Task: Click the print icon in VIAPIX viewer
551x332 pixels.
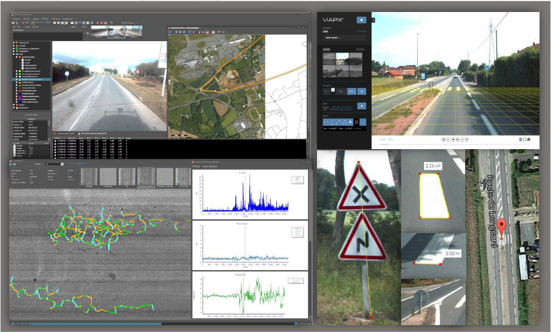Action: tap(529, 139)
